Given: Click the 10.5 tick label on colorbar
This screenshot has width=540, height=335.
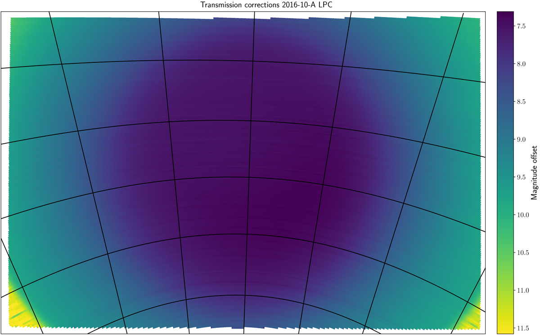Looking at the screenshot, I should coord(523,253).
